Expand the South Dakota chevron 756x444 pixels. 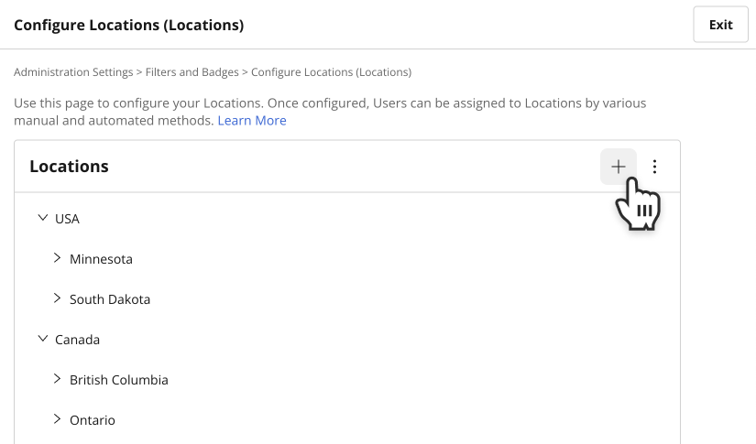click(x=58, y=298)
